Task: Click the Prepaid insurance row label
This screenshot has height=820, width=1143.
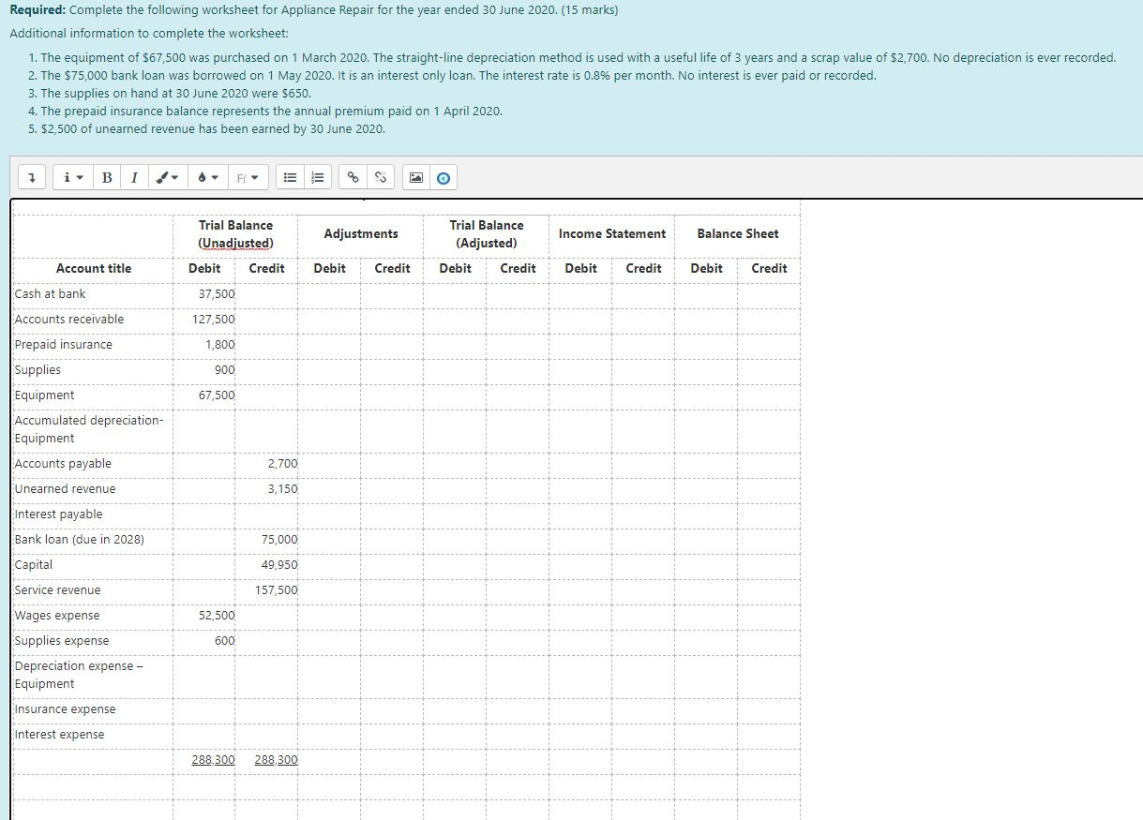Action: (63, 345)
